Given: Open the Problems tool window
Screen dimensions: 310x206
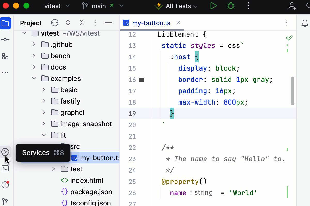Looking at the screenshot, I should pyautogui.click(x=6, y=185).
